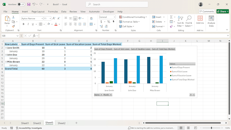Click the Copy icon
The width and height of the screenshot is (231, 130).
point(13,22)
